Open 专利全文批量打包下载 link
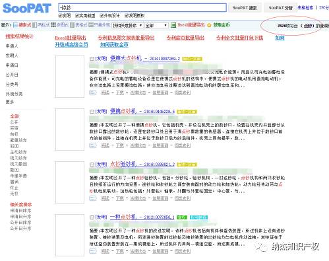The image size is (329, 261). pyautogui.click(x=239, y=38)
